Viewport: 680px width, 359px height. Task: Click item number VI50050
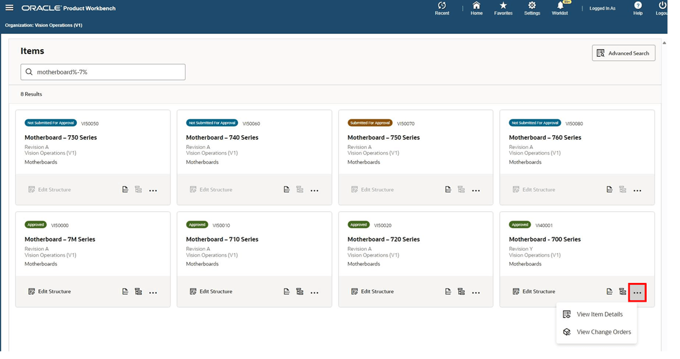[x=90, y=123]
